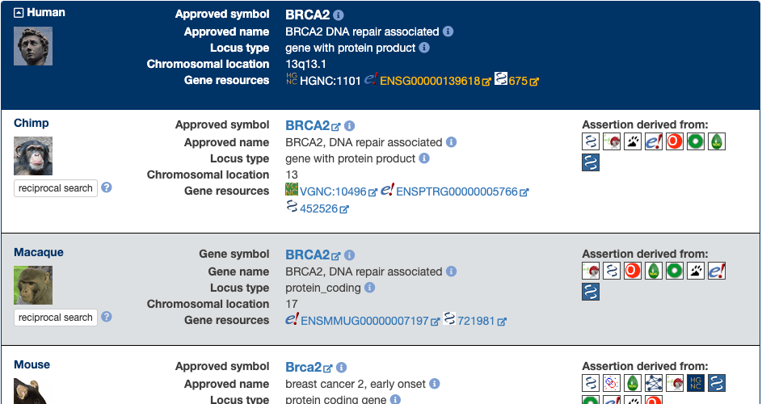Click the Chimp panel's green ring icon
This screenshot has width=762, height=404.
point(696,142)
